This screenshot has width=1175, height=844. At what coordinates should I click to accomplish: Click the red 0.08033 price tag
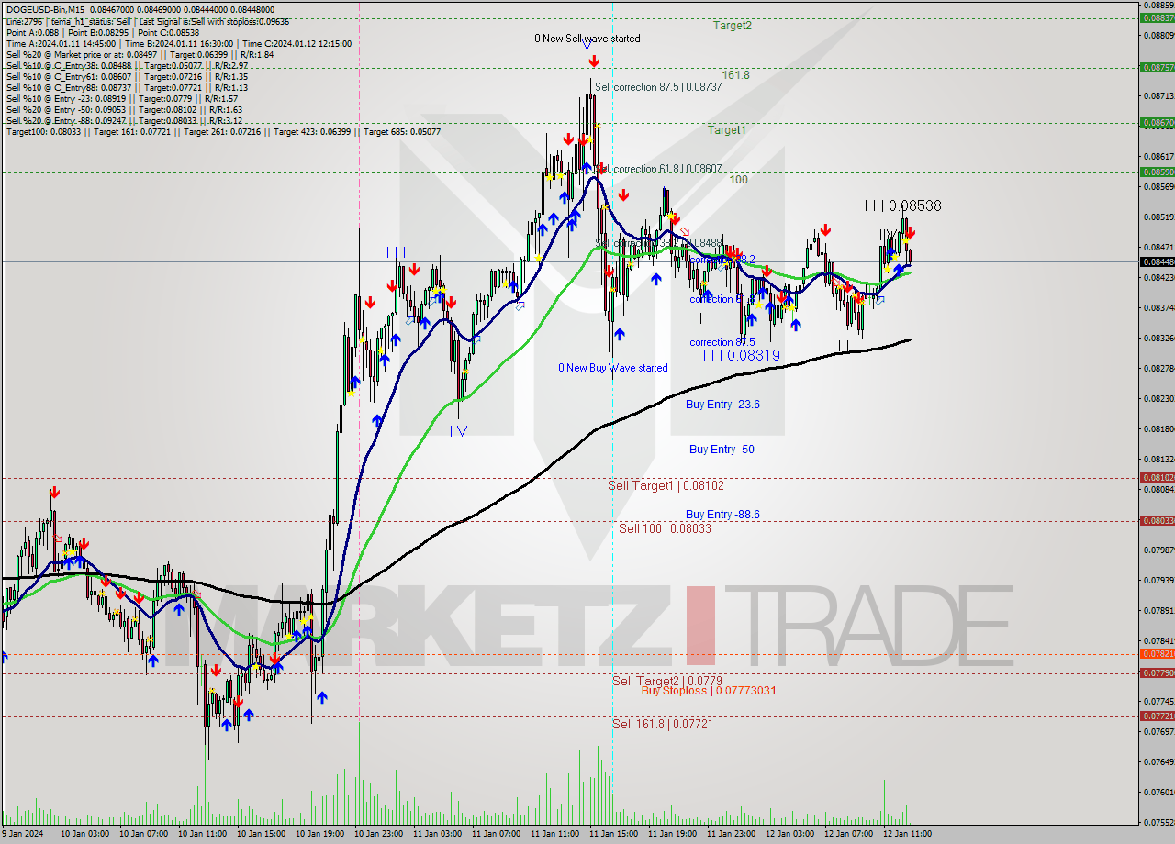pos(1157,520)
